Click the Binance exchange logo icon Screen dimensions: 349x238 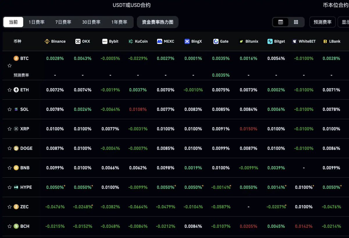(x=47, y=42)
